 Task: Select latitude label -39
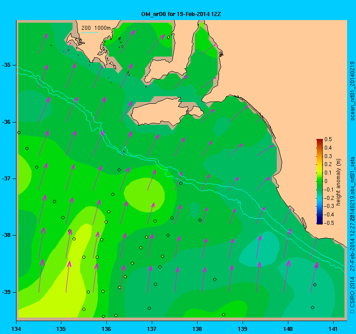(x=6, y=292)
